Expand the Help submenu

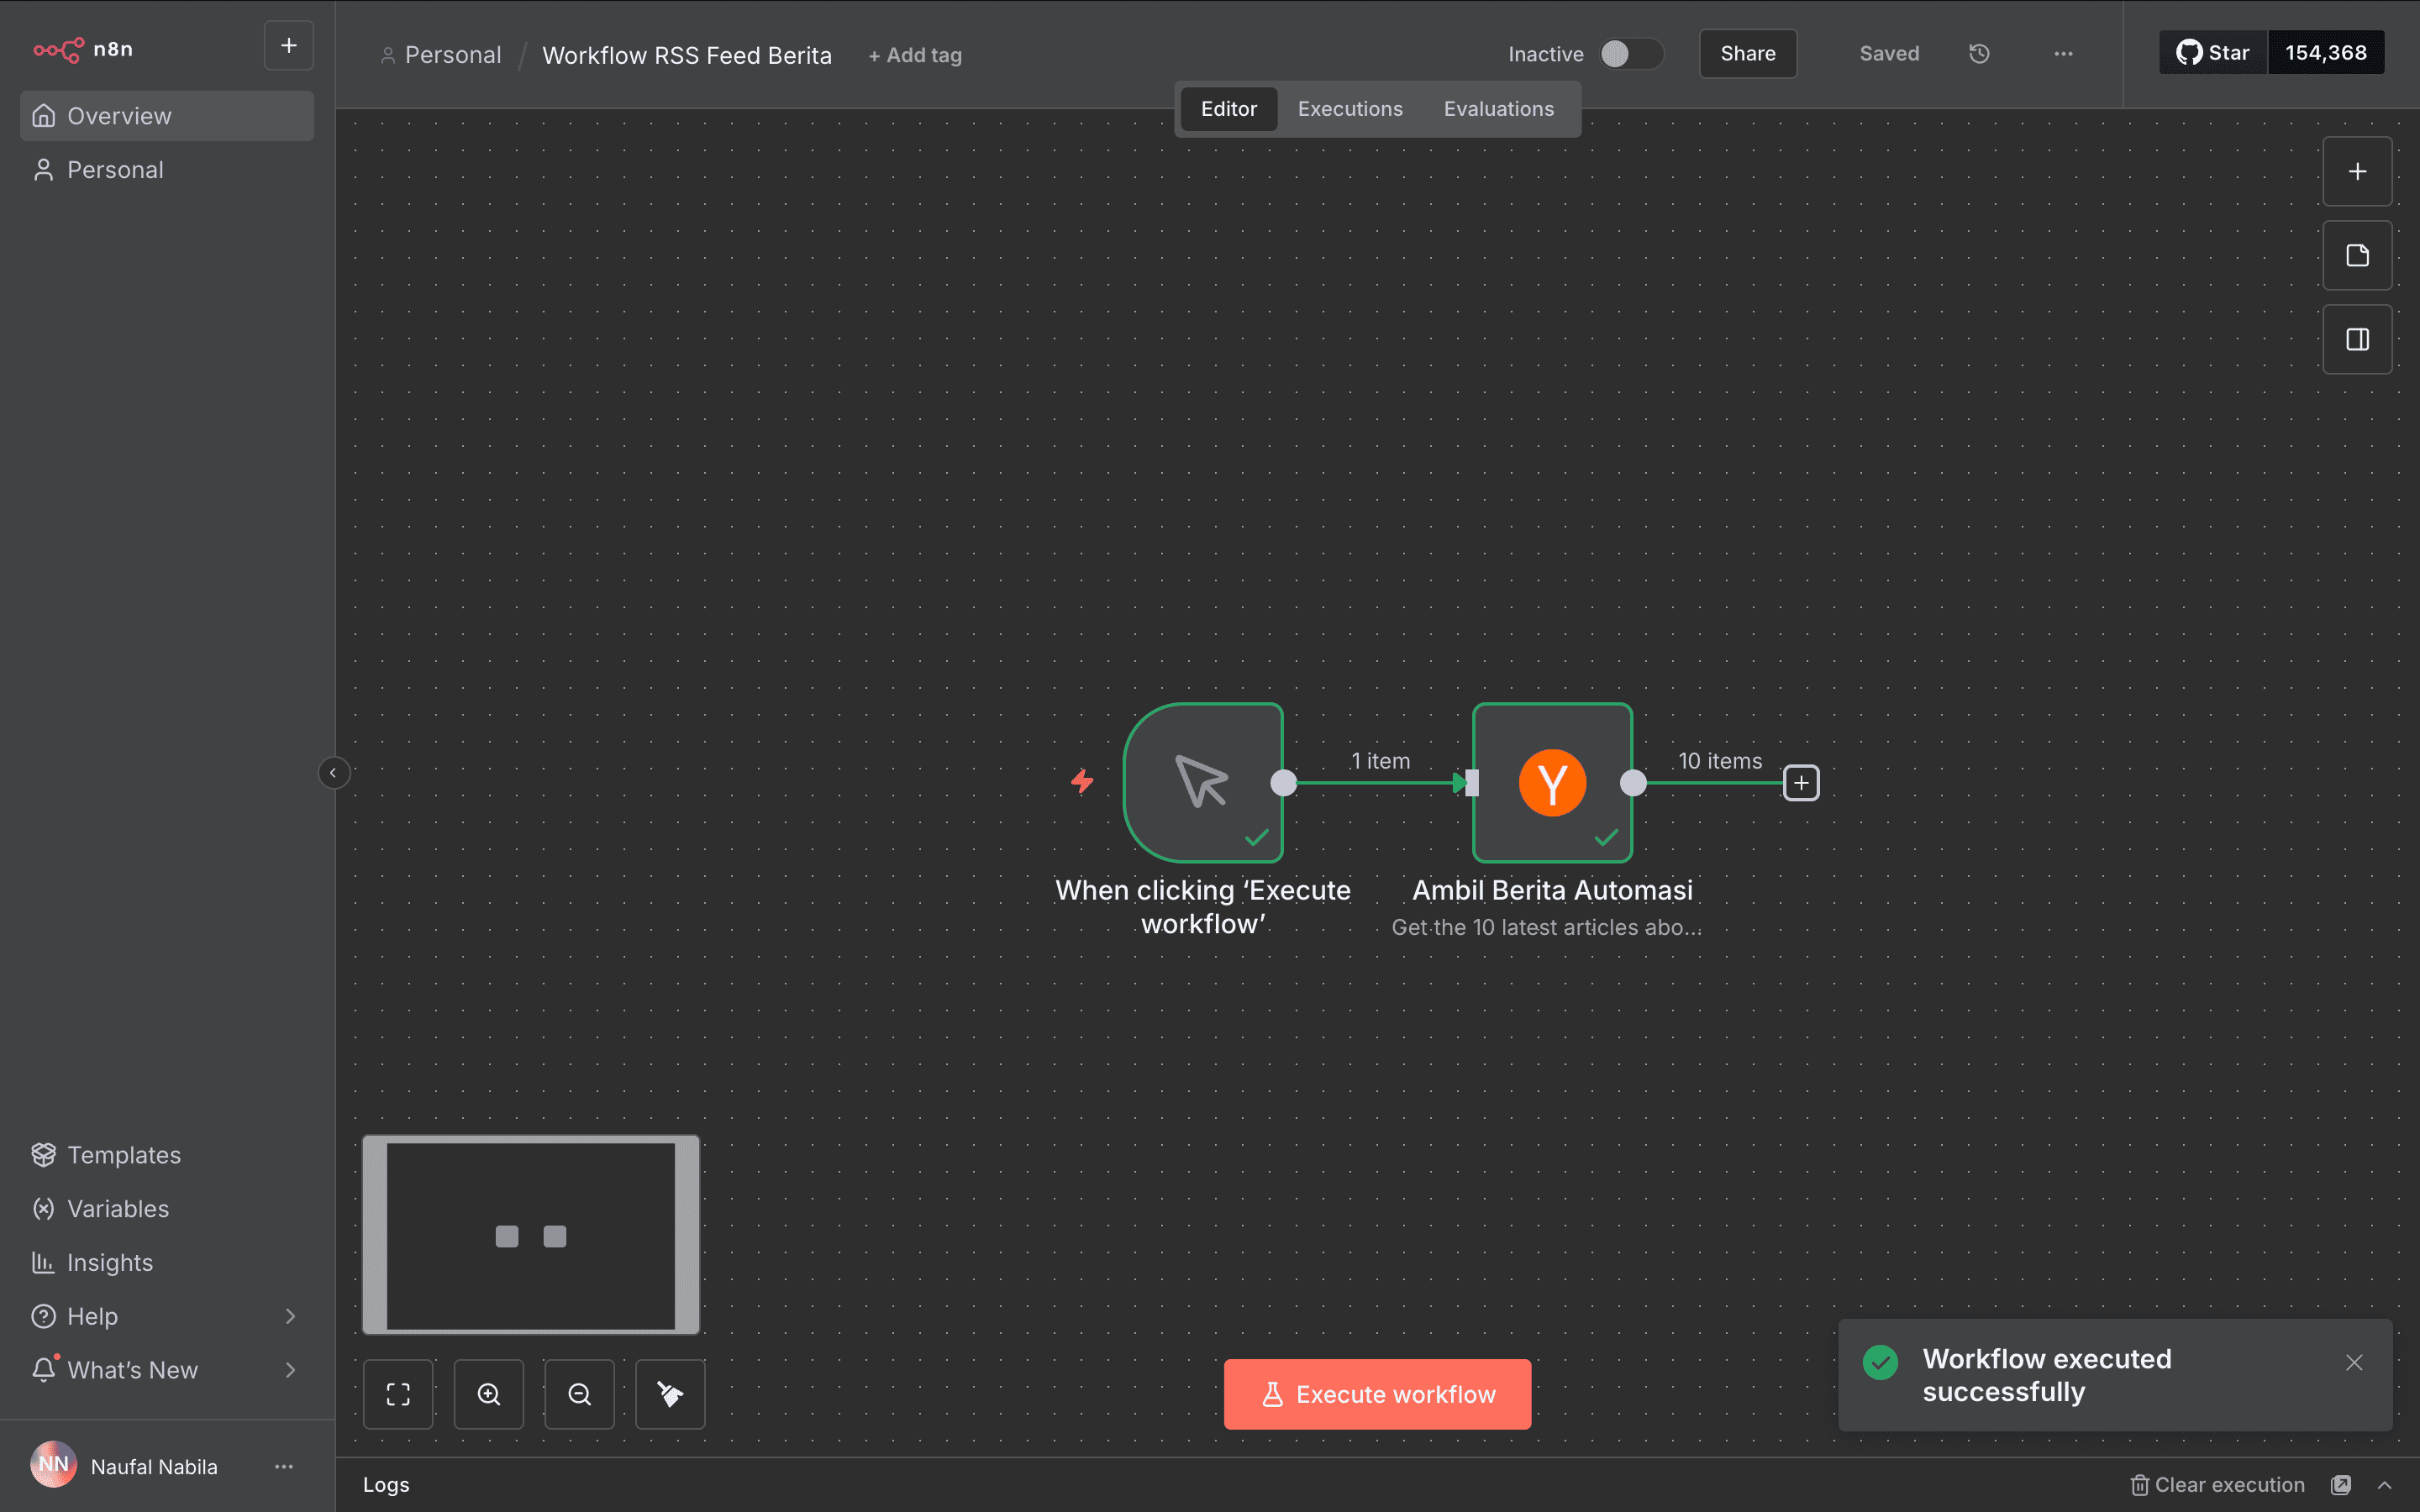tap(290, 1316)
